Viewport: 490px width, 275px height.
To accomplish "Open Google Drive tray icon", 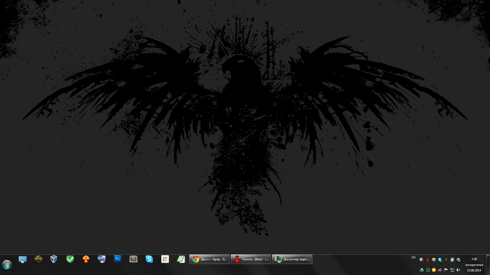I will [x=422, y=270].
